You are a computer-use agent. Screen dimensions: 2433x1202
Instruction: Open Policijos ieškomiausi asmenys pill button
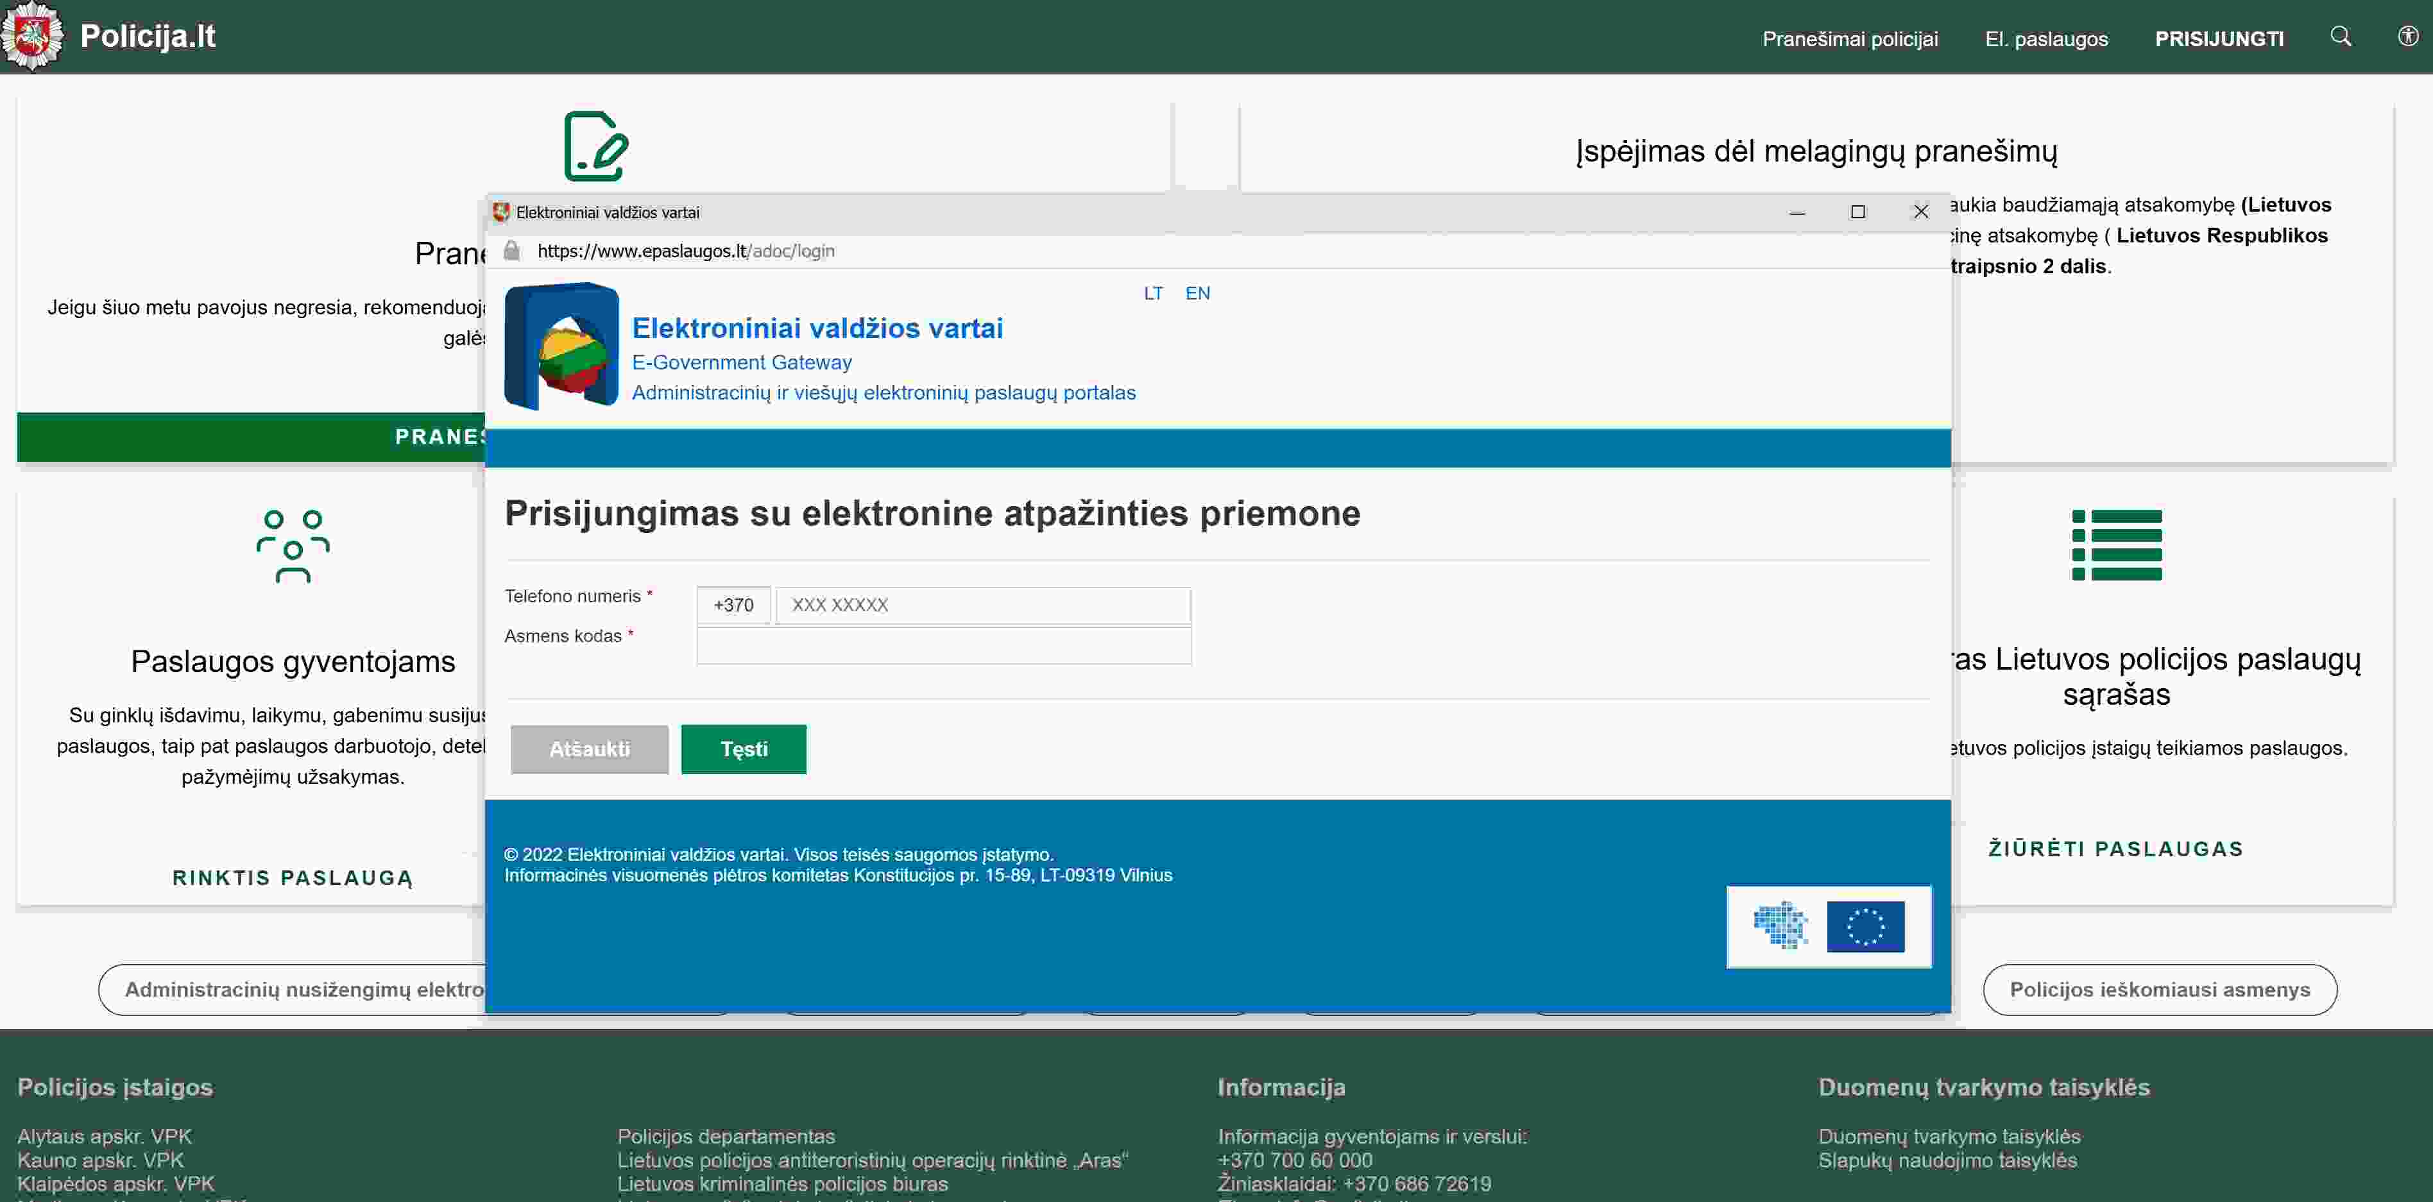[x=2159, y=990]
